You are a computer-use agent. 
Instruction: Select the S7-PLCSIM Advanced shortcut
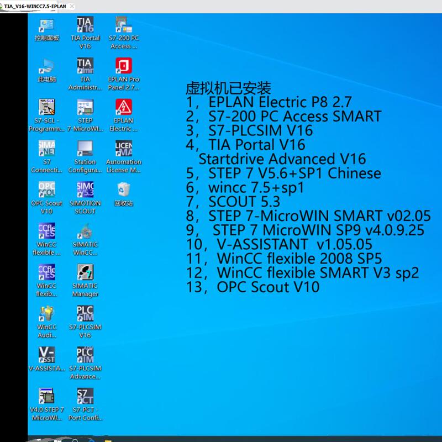click(85, 364)
